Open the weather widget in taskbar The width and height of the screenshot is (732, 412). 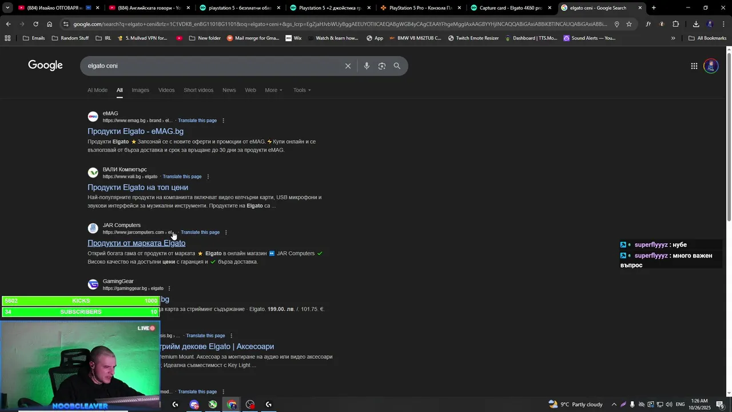(575, 404)
